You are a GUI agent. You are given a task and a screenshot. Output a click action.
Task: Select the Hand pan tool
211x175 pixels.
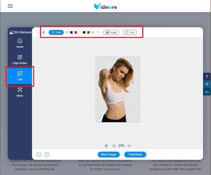pos(106,146)
